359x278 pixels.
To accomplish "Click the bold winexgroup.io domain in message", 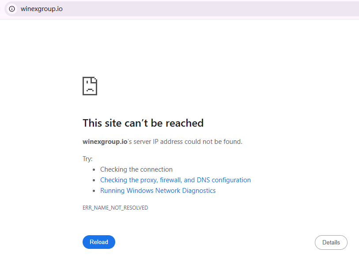I will 105,142.
